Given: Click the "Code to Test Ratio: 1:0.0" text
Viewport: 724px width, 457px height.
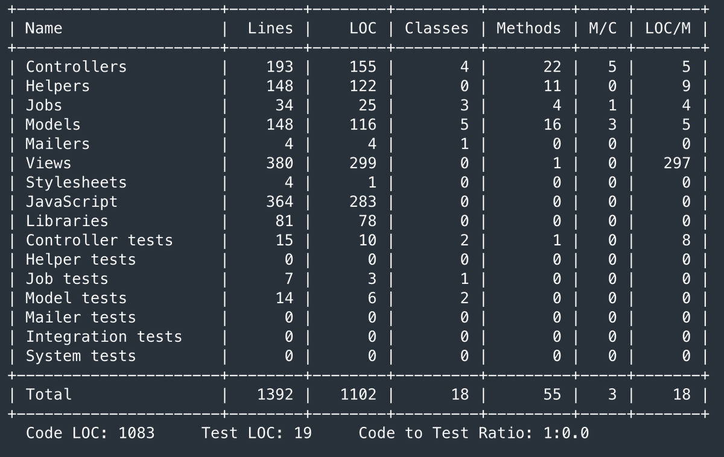Looking at the screenshot, I should coord(474,433).
